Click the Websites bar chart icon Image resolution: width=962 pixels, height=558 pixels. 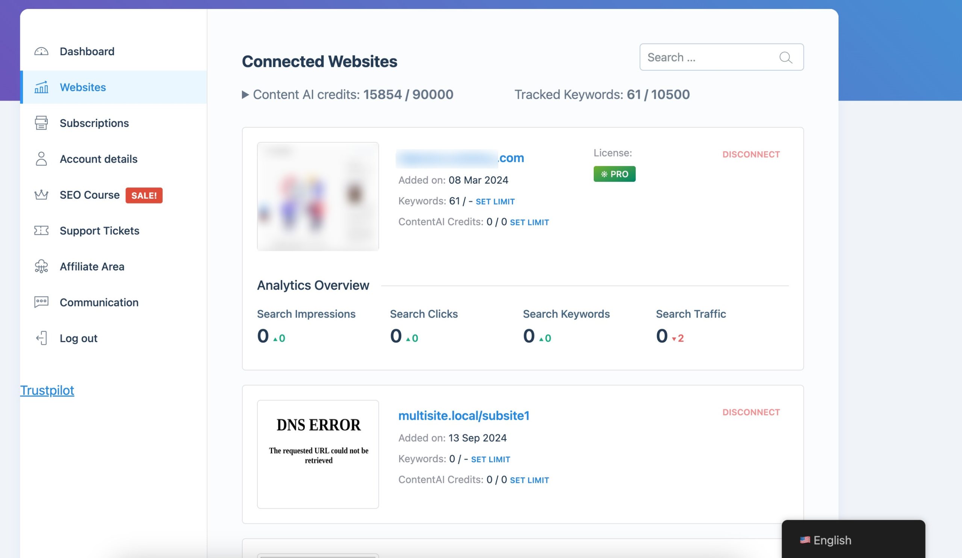[41, 87]
